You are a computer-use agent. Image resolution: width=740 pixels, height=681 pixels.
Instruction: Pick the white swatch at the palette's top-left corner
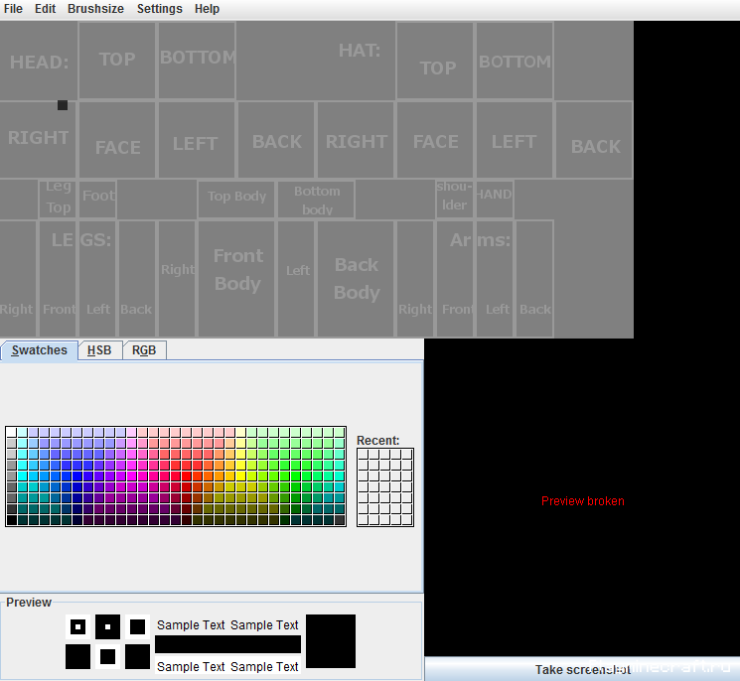coord(12,433)
